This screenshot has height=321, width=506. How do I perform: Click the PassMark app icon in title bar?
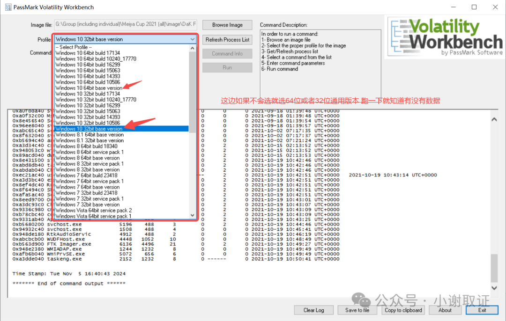click(8, 7)
